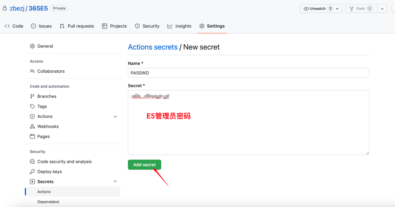Click the Unwatch button
Viewport: 395px width, 207px height.
tap(321, 8)
